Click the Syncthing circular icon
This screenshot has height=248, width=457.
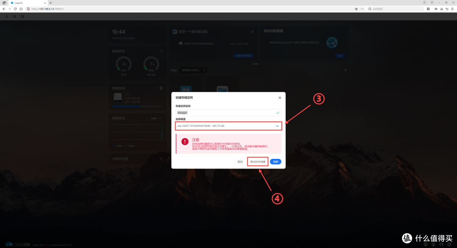point(332,43)
